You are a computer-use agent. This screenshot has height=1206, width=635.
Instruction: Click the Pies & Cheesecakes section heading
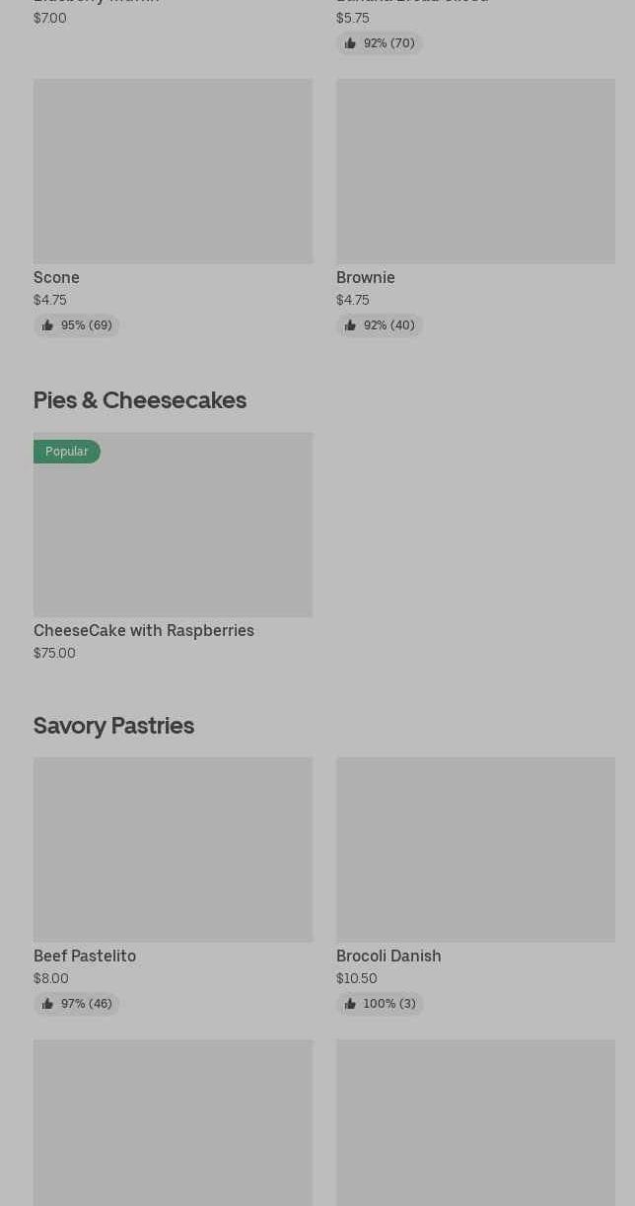click(x=140, y=400)
